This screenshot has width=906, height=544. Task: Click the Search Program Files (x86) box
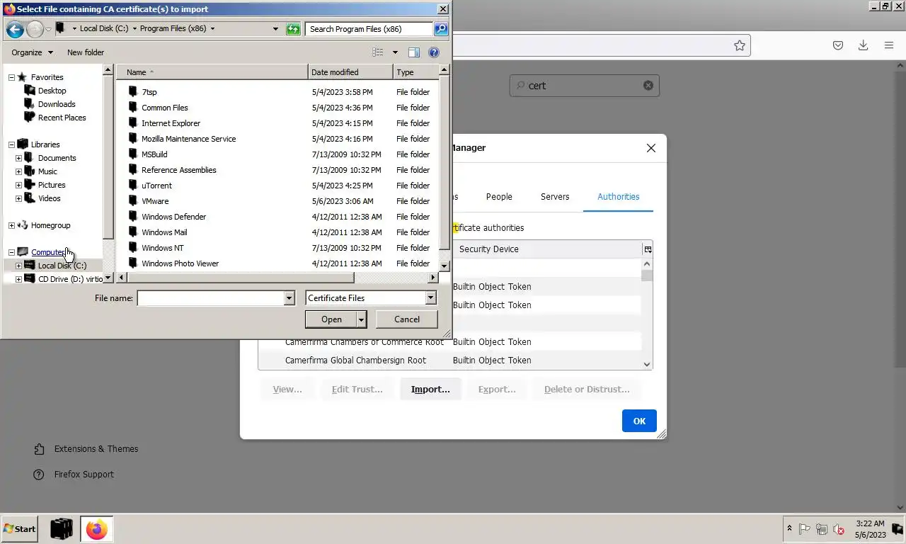[x=370, y=29]
